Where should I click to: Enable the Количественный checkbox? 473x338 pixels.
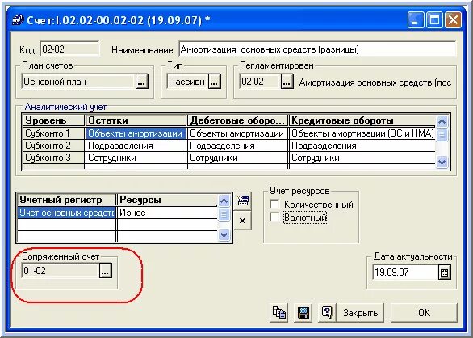pos(274,205)
